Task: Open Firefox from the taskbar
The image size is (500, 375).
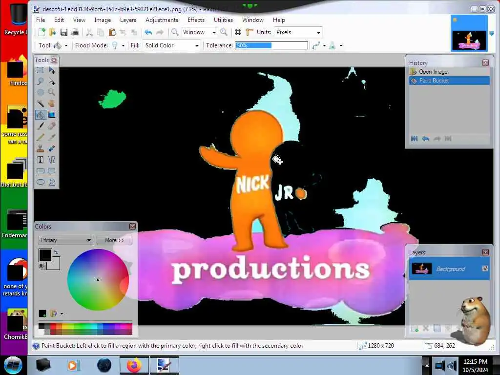Action: click(x=134, y=365)
